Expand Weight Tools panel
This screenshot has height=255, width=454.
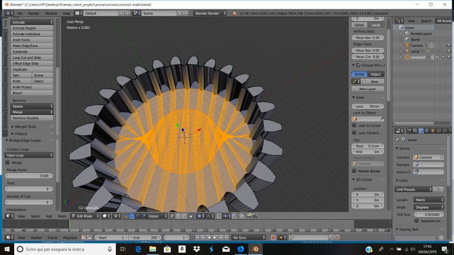click(26, 126)
